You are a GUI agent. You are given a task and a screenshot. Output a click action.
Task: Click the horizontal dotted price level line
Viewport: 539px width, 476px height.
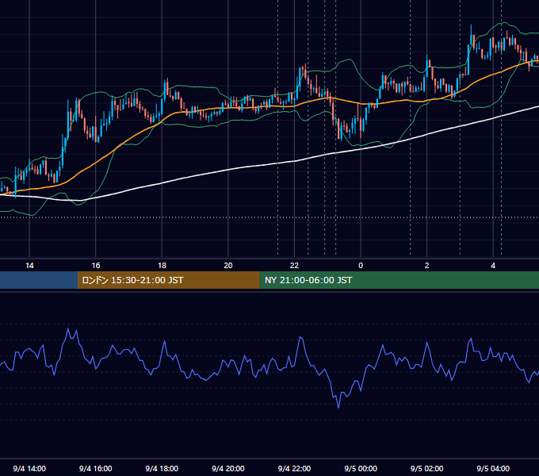click(x=269, y=217)
